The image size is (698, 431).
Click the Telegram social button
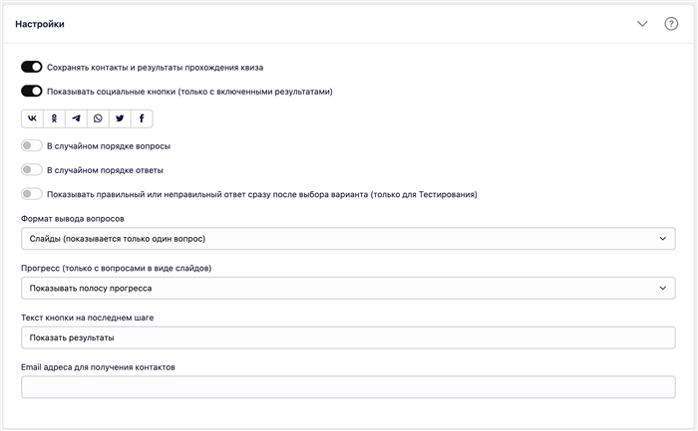76,118
